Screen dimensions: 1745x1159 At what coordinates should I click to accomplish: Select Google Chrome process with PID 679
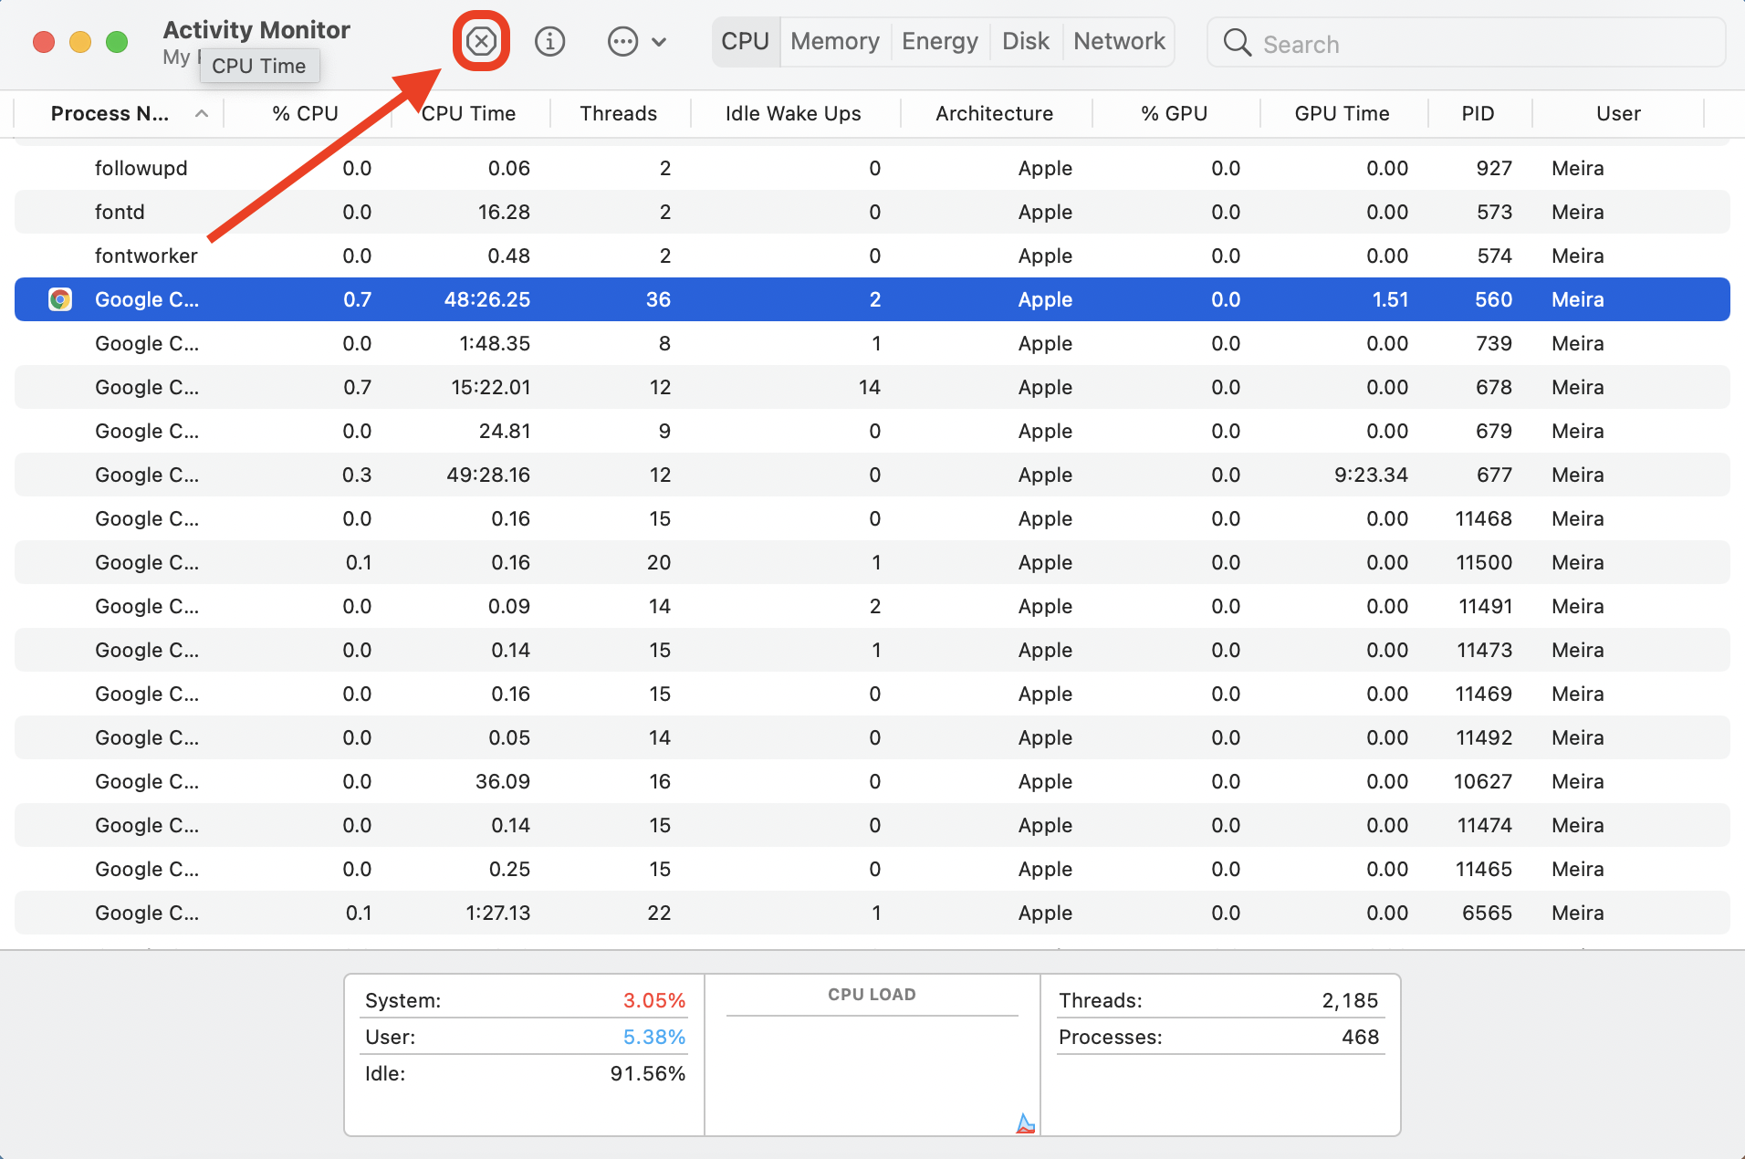coord(872,431)
